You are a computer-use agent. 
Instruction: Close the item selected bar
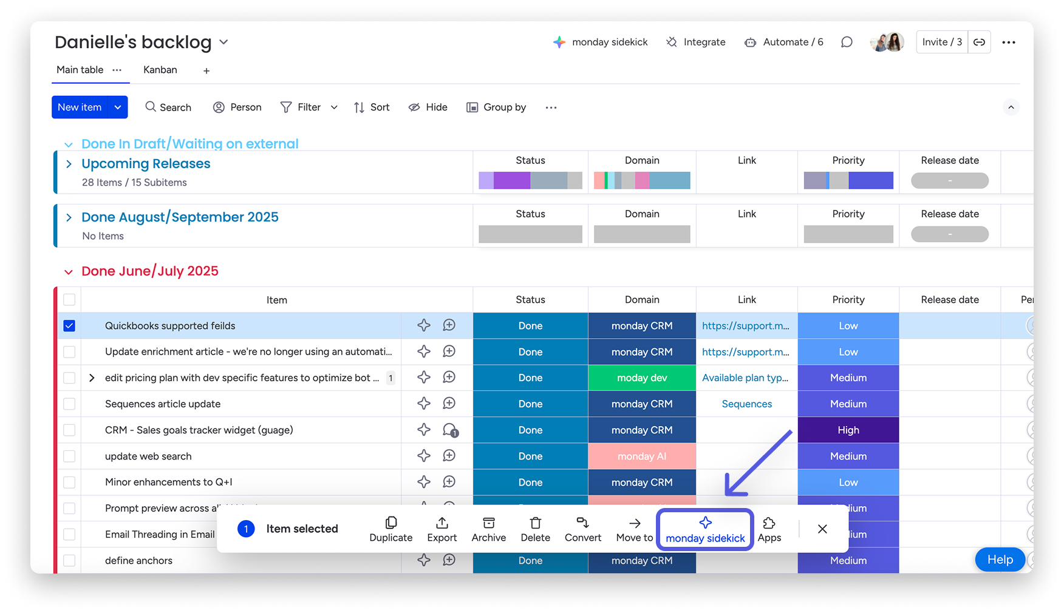822,529
